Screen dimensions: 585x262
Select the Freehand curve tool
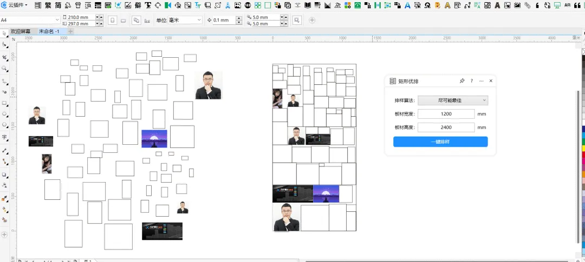4,80
